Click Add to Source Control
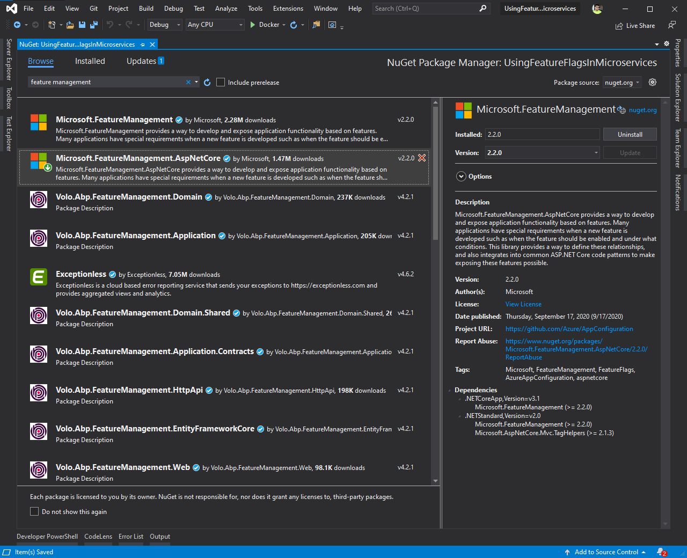Screen dimensions: 687x558 click(606, 552)
